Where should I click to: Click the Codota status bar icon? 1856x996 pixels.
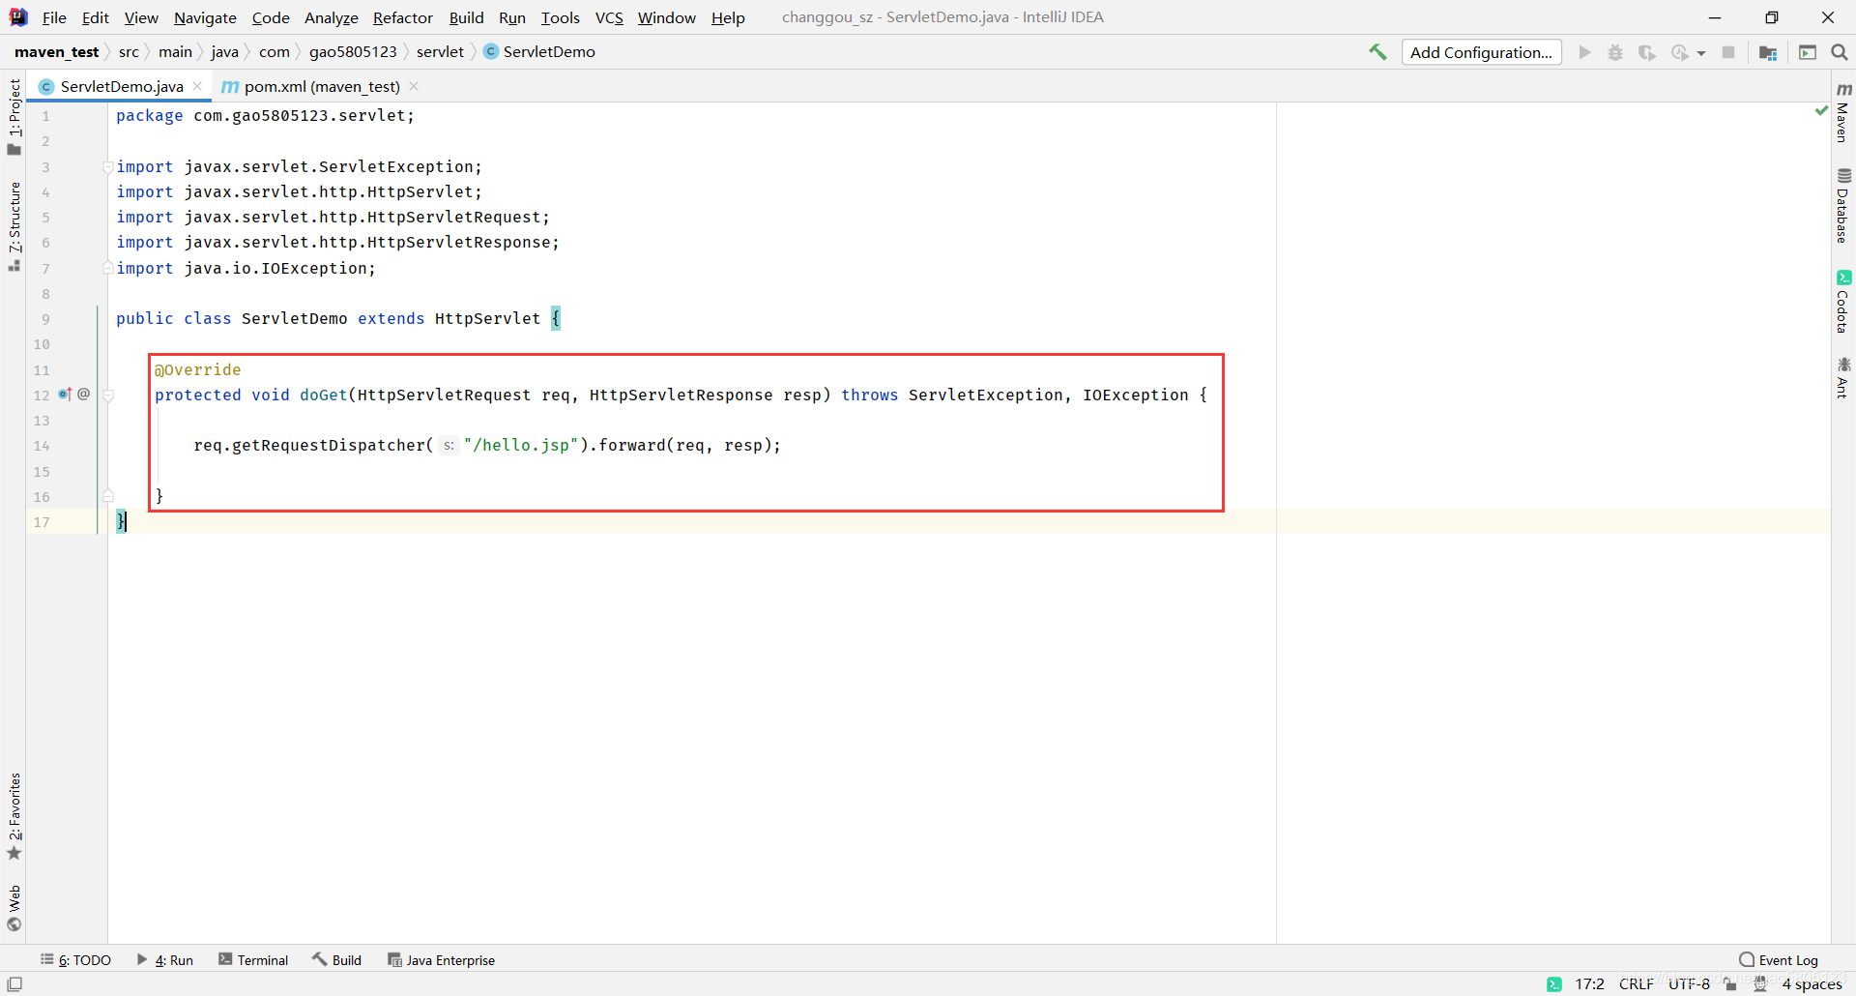pos(1554,984)
